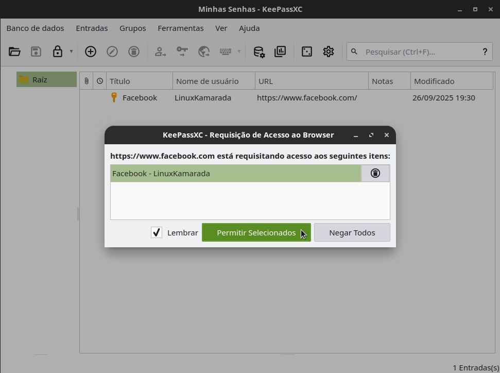
Task: Copy password with the key icon
Action: pyautogui.click(x=182, y=52)
